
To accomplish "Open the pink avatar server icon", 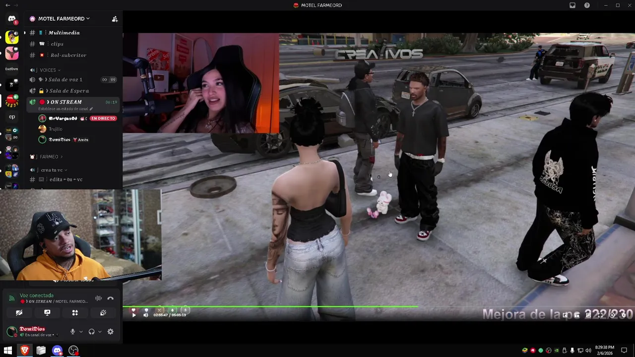I will click(x=12, y=53).
